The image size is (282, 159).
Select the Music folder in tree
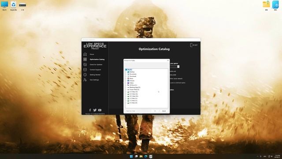pyautogui.click(x=130, y=79)
